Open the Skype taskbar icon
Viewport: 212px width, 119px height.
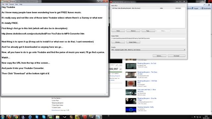[x=44, y=117]
